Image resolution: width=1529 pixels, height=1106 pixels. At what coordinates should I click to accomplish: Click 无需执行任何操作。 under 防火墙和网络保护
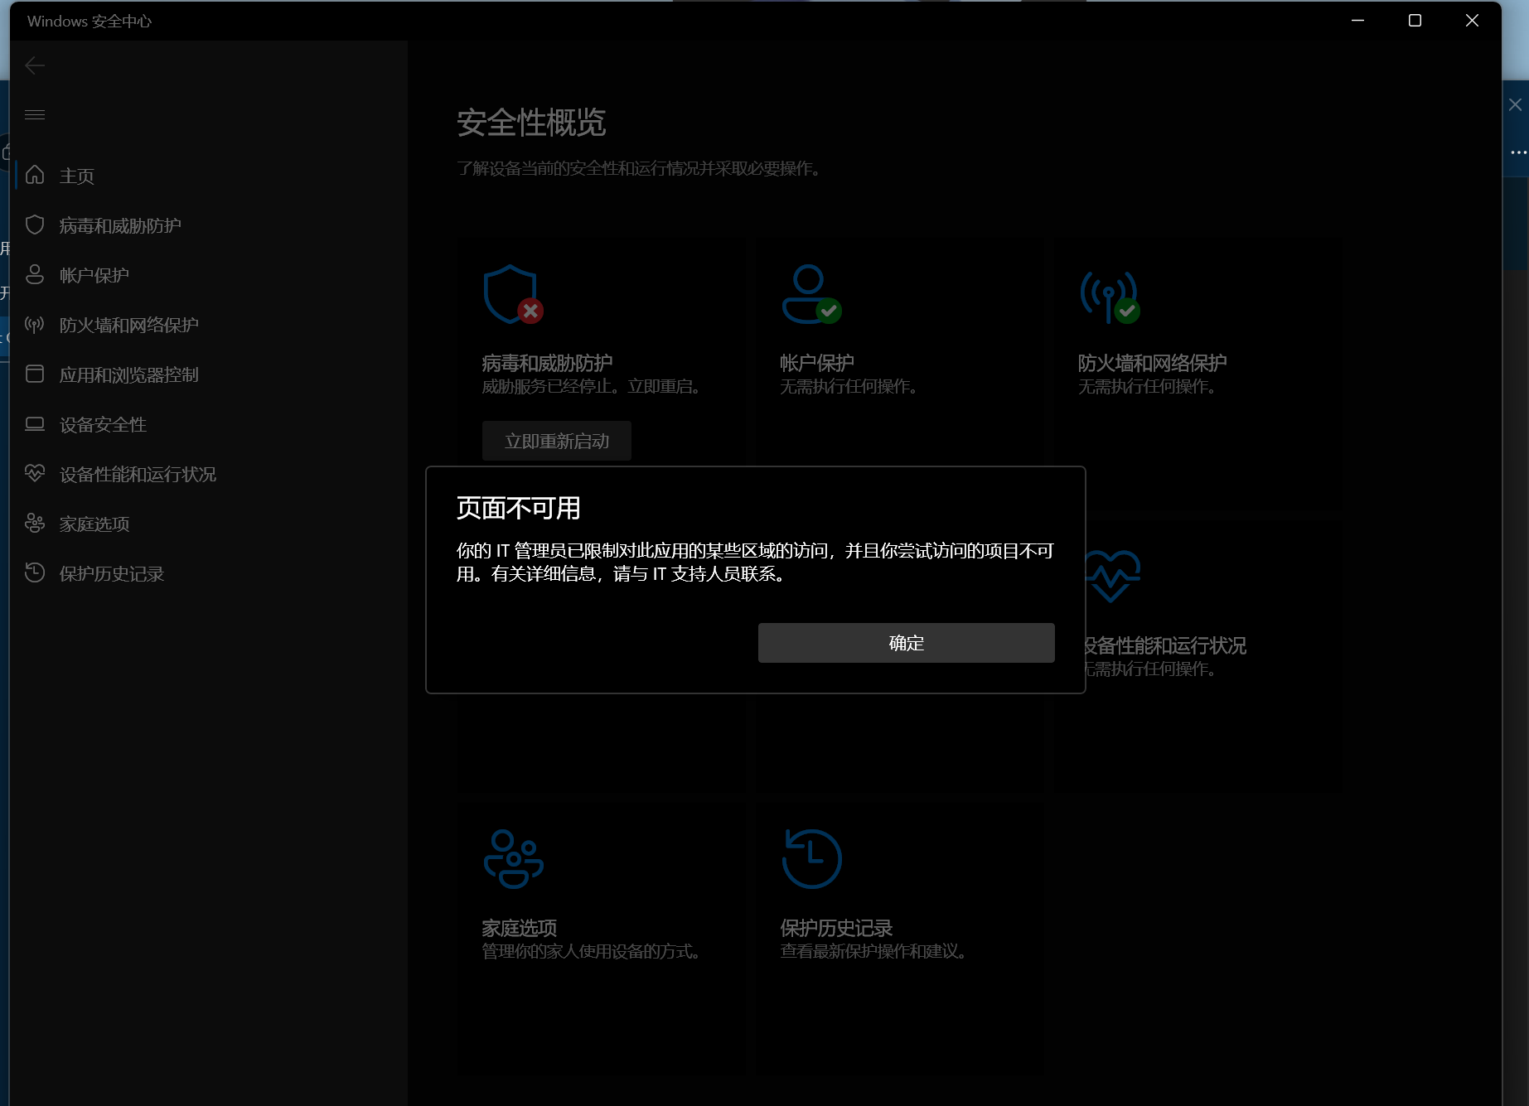click(x=1149, y=386)
